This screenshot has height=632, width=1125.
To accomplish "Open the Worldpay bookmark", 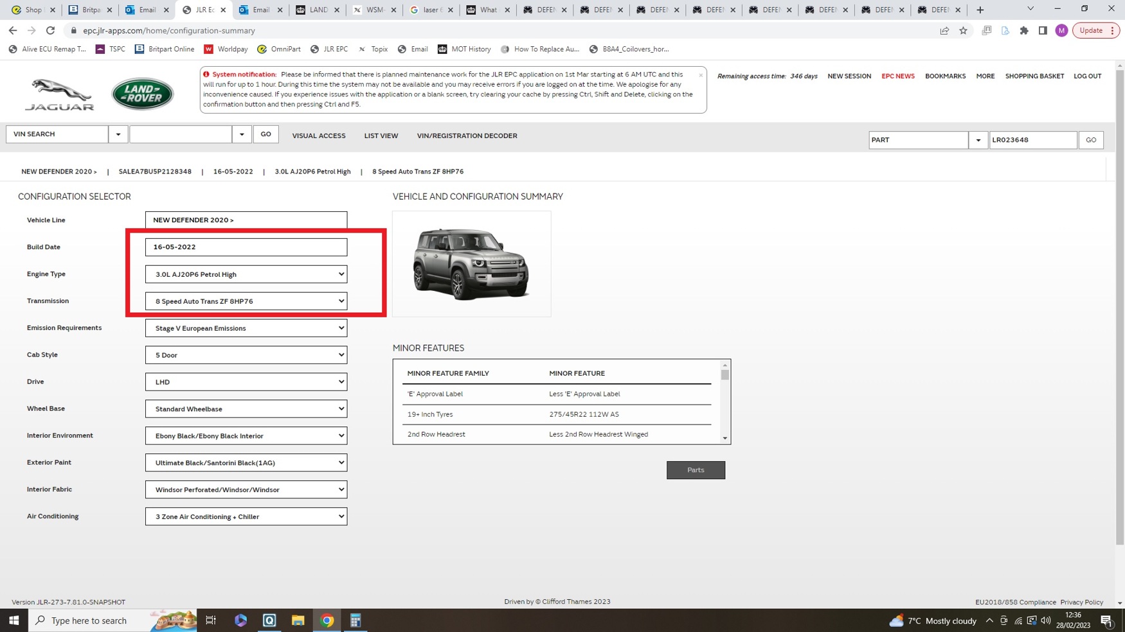I will click(226, 49).
